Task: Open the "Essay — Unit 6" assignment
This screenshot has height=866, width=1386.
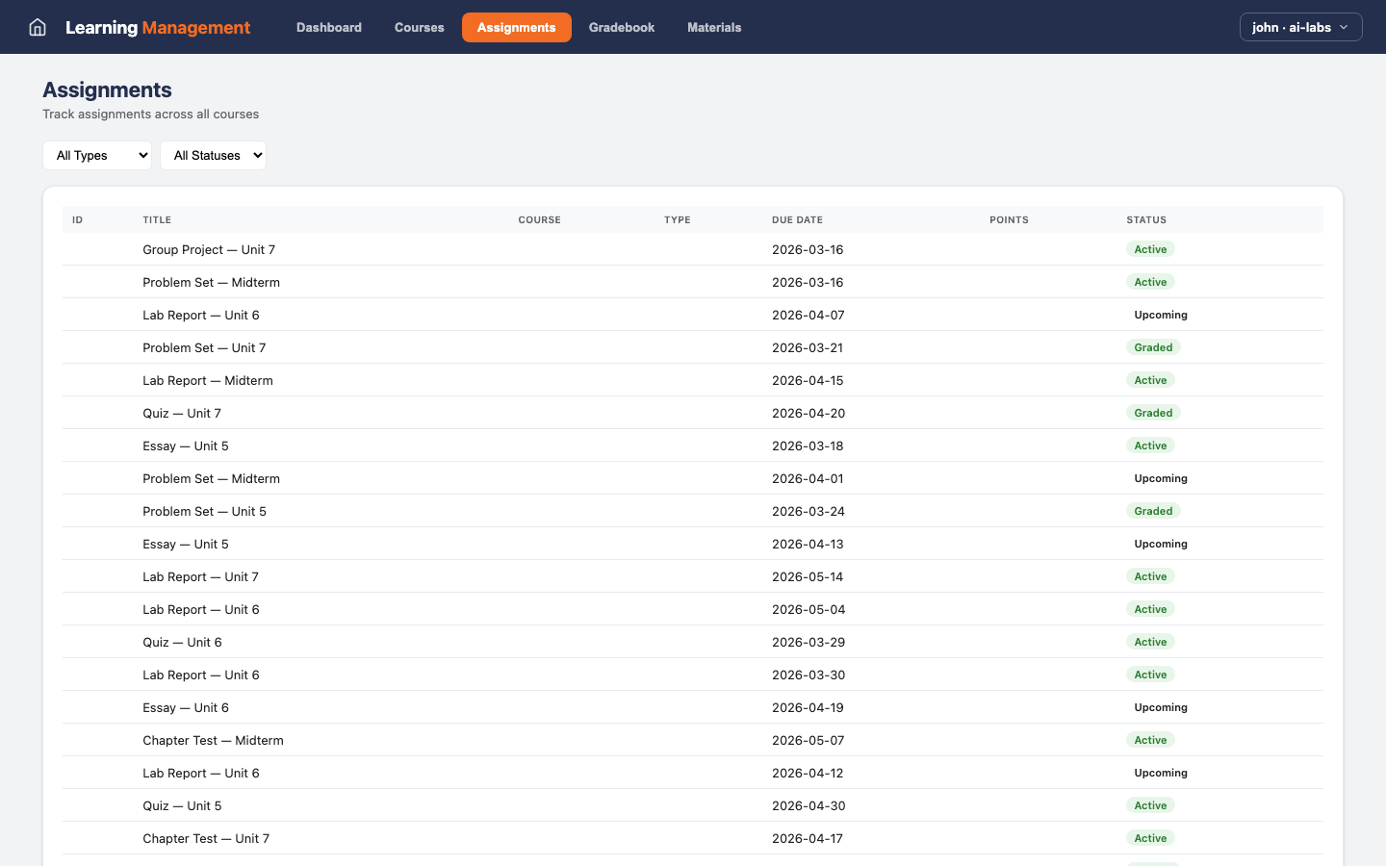Action: point(186,707)
